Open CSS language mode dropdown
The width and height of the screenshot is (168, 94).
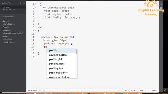click(x=142, y=90)
